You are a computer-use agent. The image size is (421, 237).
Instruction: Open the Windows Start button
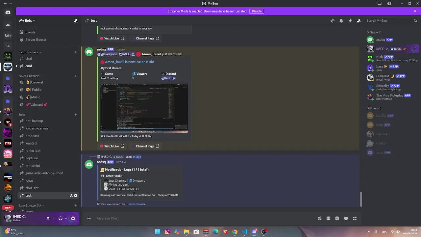pyautogui.click(x=158, y=232)
